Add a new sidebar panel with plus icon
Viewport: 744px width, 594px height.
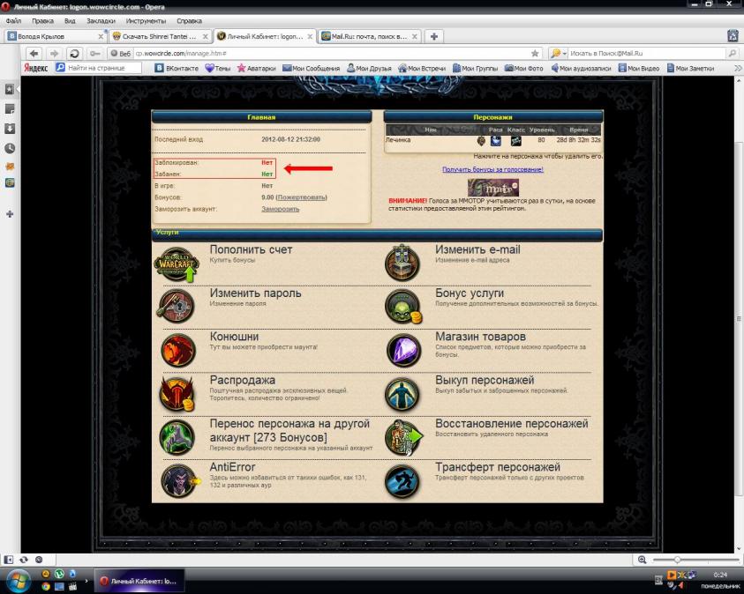(10, 214)
